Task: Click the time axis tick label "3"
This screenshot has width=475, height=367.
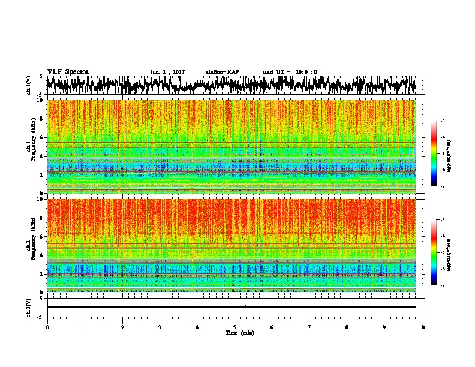Action: coord(160,327)
